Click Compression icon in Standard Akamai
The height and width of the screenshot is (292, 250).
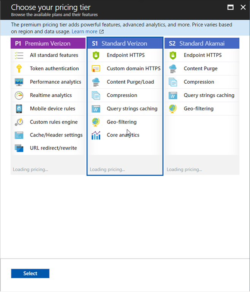173,82
